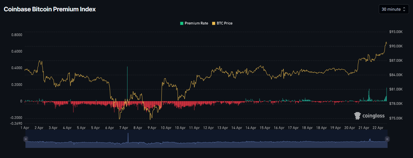
Task: Click the 1 Apr x-axis label
Action: pyautogui.click(x=25, y=128)
